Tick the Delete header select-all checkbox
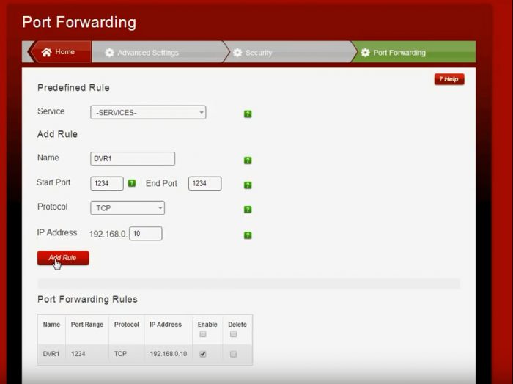 [x=233, y=334]
